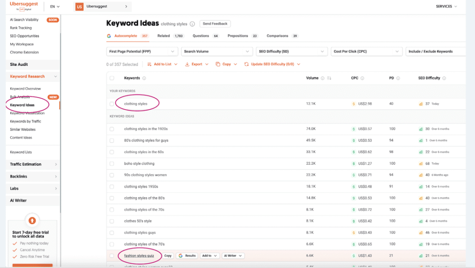Click the CPC column info icon
The width and height of the screenshot is (475, 268).
click(362, 78)
